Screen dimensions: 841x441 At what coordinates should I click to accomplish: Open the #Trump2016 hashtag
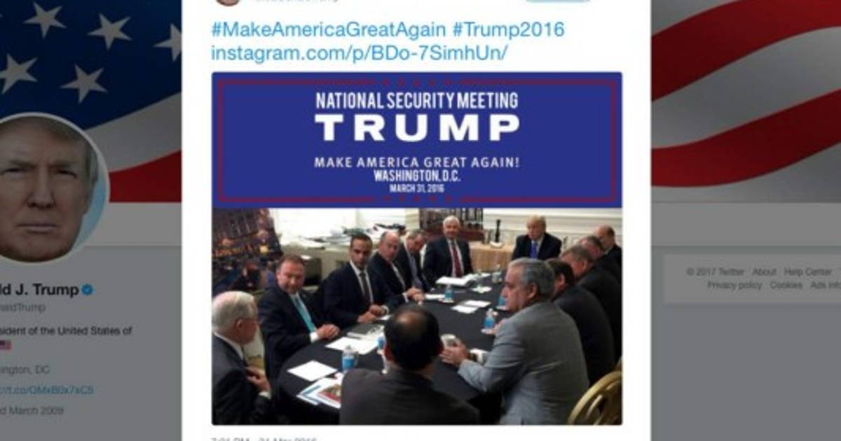(508, 30)
